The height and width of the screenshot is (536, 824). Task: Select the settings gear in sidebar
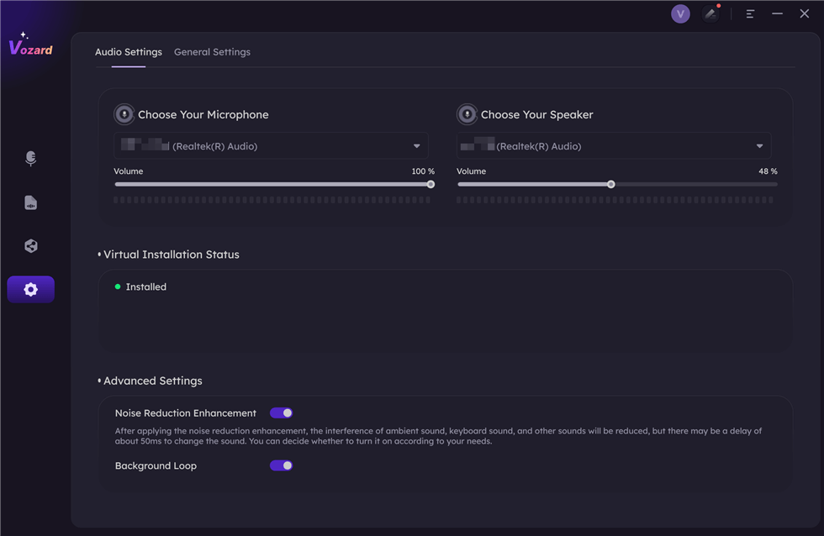[x=31, y=289]
